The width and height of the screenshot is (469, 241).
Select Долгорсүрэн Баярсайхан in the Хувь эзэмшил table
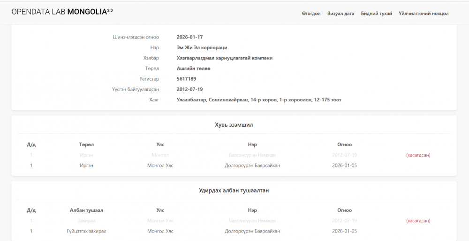(x=252, y=166)
